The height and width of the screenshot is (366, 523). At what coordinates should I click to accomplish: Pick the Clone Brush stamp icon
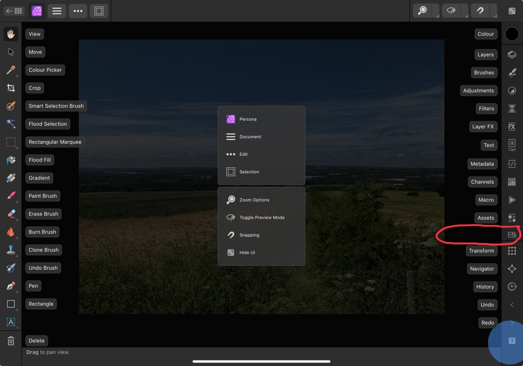pyautogui.click(x=11, y=250)
